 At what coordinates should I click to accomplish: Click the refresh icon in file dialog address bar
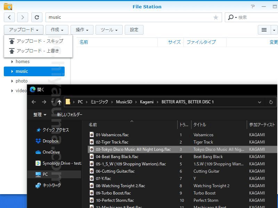[x=271, y=102]
